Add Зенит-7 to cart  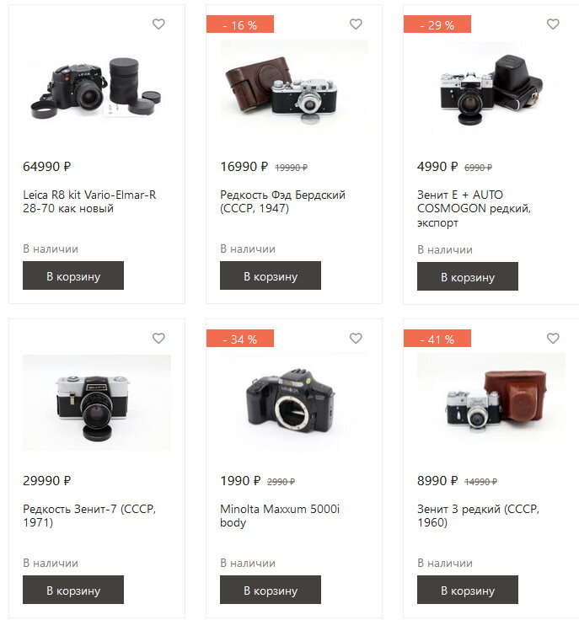click(73, 590)
